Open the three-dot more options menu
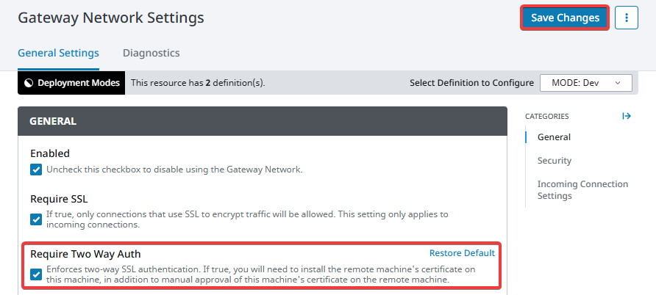Viewport: 656px width, 295px height. pos(627,18)
